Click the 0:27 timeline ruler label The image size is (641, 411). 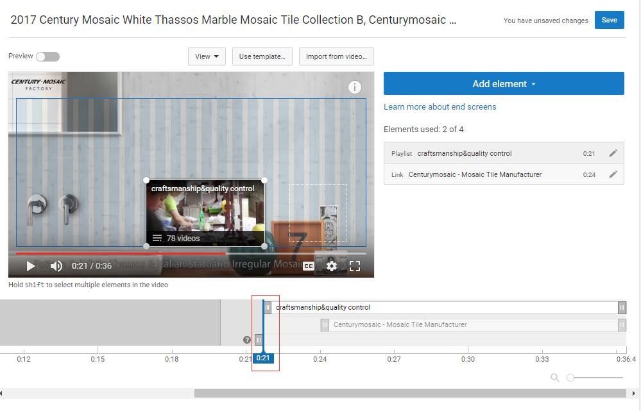(x=394, y=359)
